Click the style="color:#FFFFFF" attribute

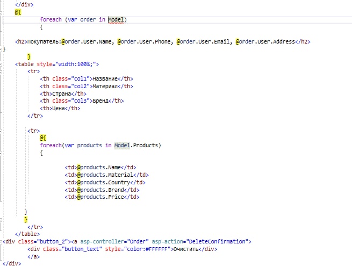tap(138, 249)
